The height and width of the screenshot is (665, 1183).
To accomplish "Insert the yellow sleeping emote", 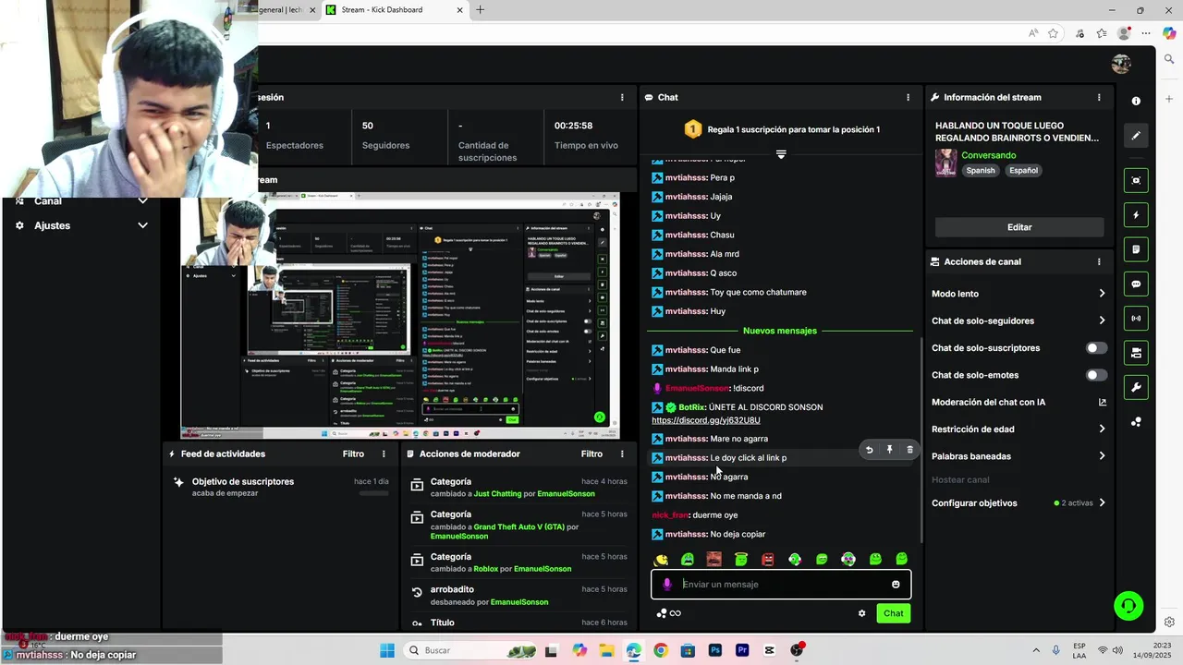I will point(661,559).
